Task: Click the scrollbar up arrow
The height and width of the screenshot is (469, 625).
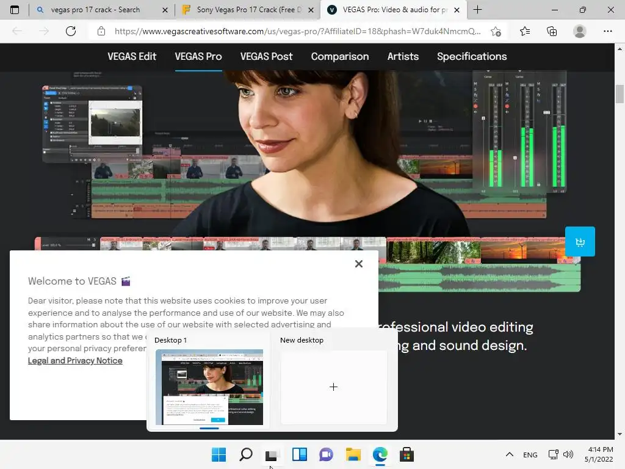Action: pyautogui.click(x=620, y=49)
